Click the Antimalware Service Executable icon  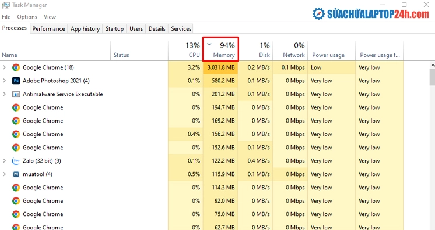[16, 94]
